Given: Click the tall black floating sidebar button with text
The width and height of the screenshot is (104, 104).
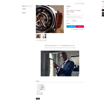Looking at the screenshot, I should tap(103, 14).
